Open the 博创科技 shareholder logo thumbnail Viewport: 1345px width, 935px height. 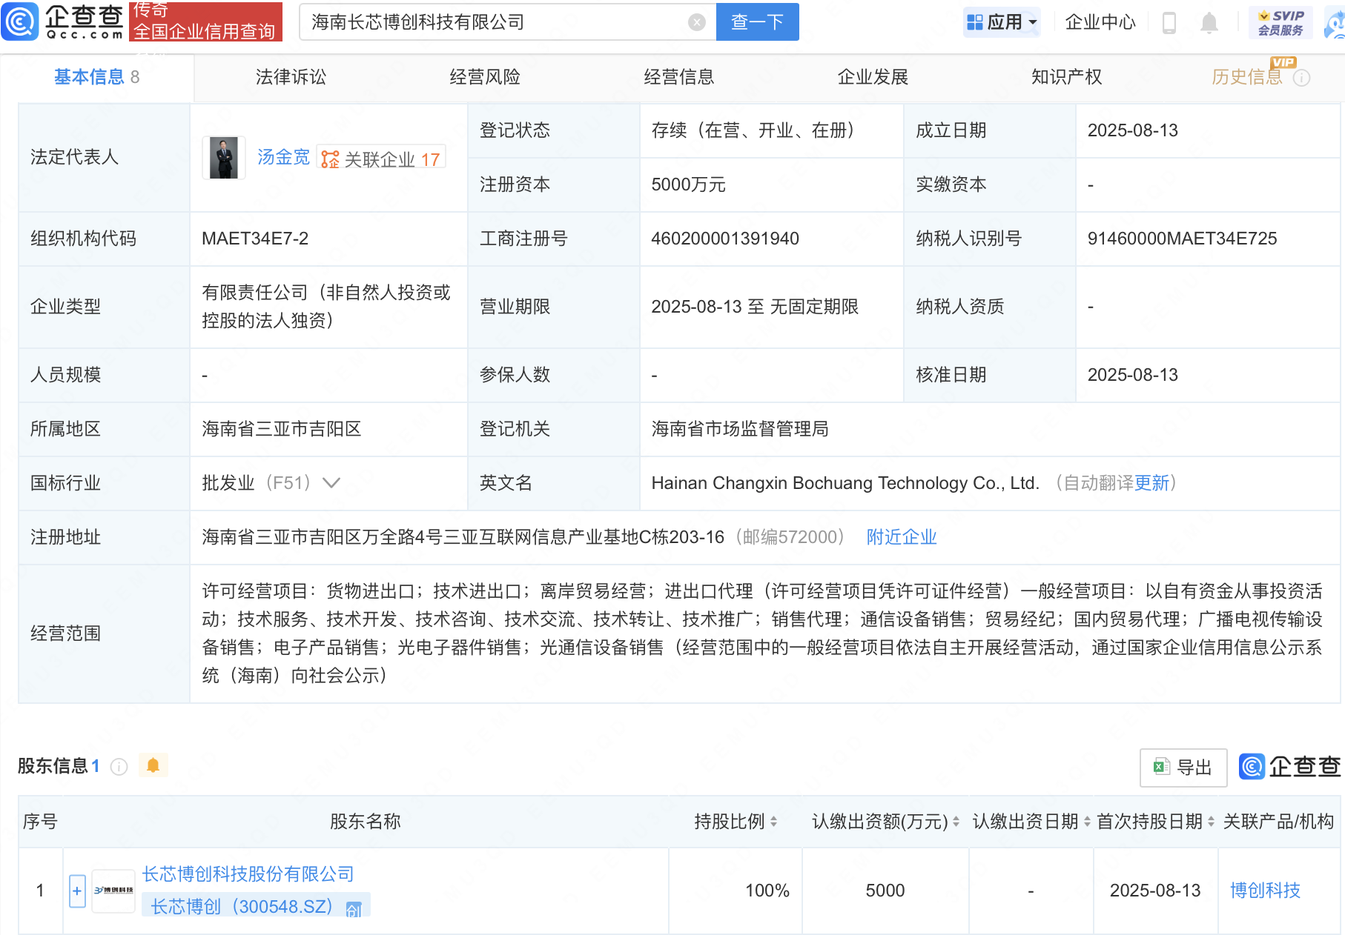(113, 891)
